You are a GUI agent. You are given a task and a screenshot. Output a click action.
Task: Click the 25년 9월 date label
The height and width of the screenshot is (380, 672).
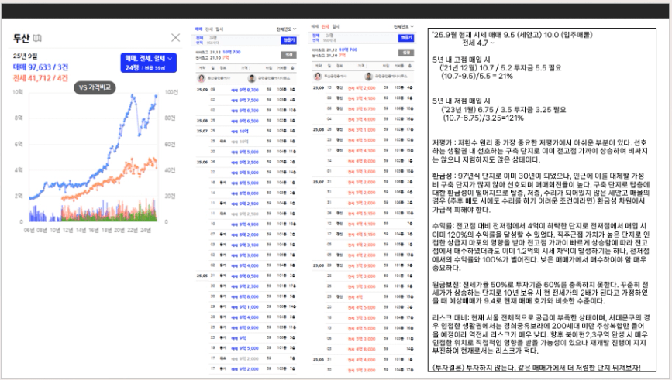point(25,56)
